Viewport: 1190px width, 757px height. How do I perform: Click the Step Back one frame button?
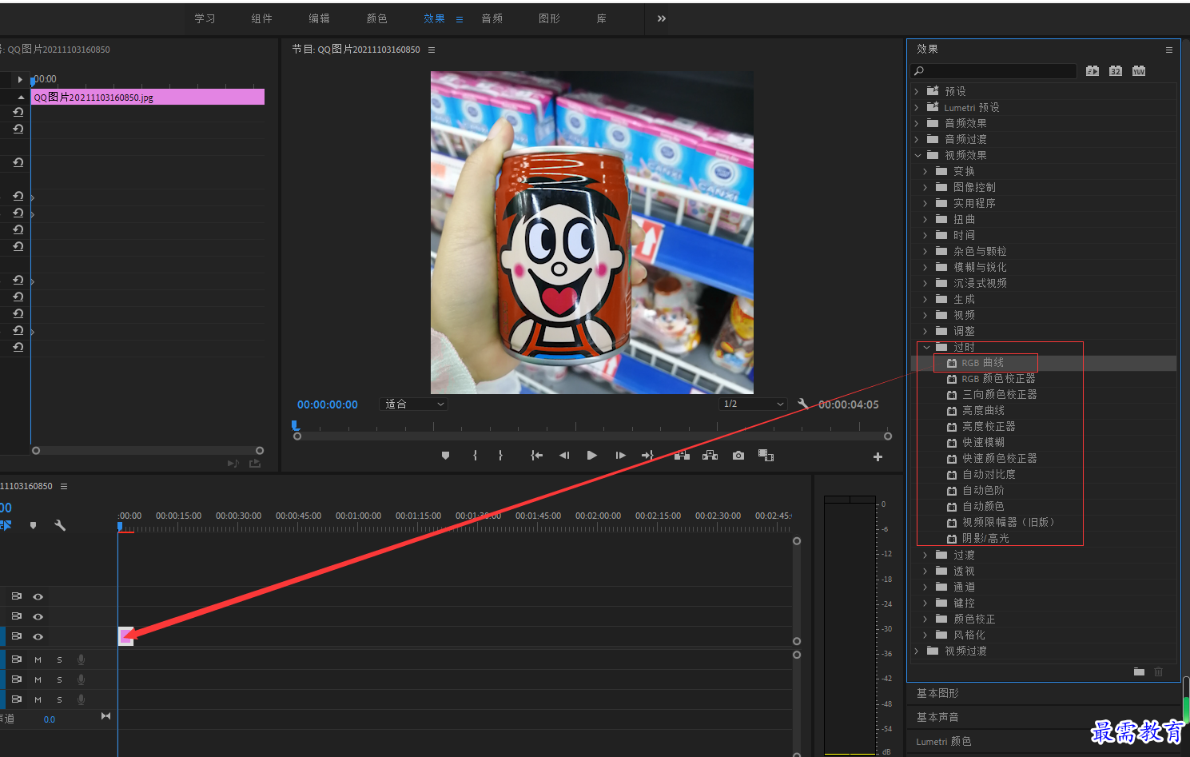pyautogui.click(x=564, y=456)
